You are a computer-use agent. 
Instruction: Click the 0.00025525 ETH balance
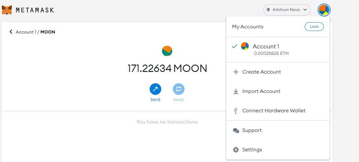click(x=271, y=54)
